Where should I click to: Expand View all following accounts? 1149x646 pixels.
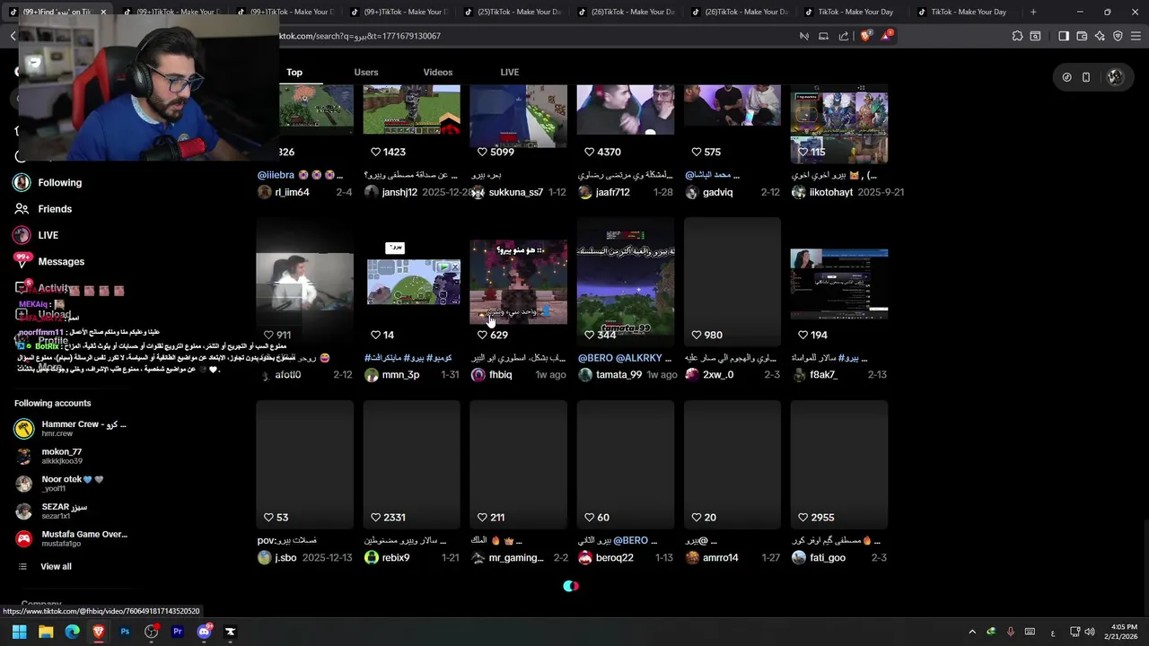pos(56,566)
